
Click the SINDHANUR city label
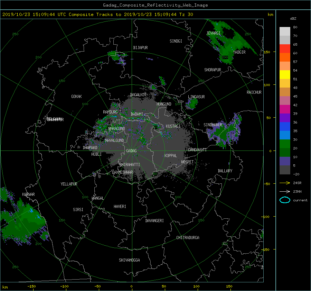213,125
